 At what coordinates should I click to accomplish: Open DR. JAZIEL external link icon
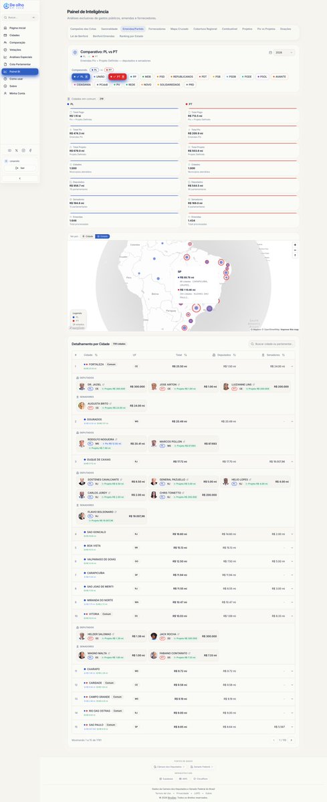point(103,384)
